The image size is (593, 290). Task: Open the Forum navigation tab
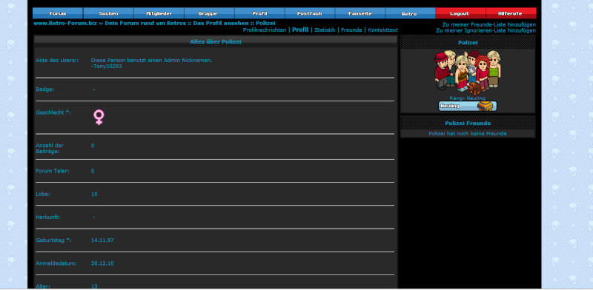coord(58,13)
